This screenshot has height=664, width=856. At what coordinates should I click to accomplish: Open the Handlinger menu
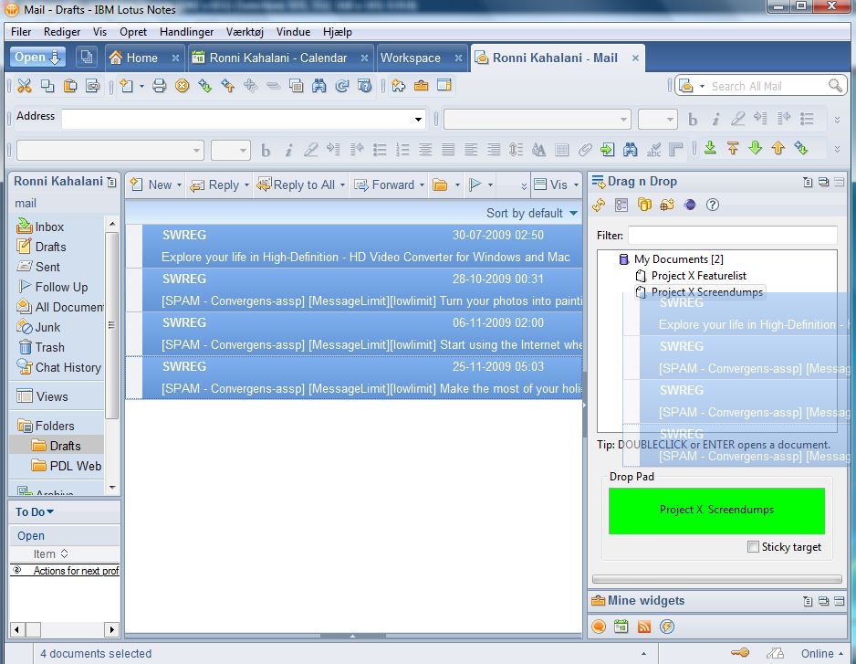(187, 32)
